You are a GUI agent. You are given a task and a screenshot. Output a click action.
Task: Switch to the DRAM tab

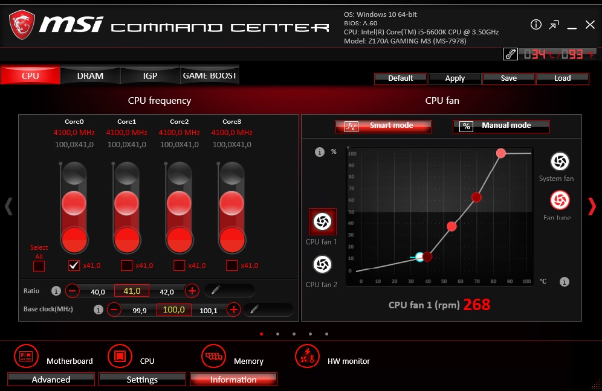point(90,75)
